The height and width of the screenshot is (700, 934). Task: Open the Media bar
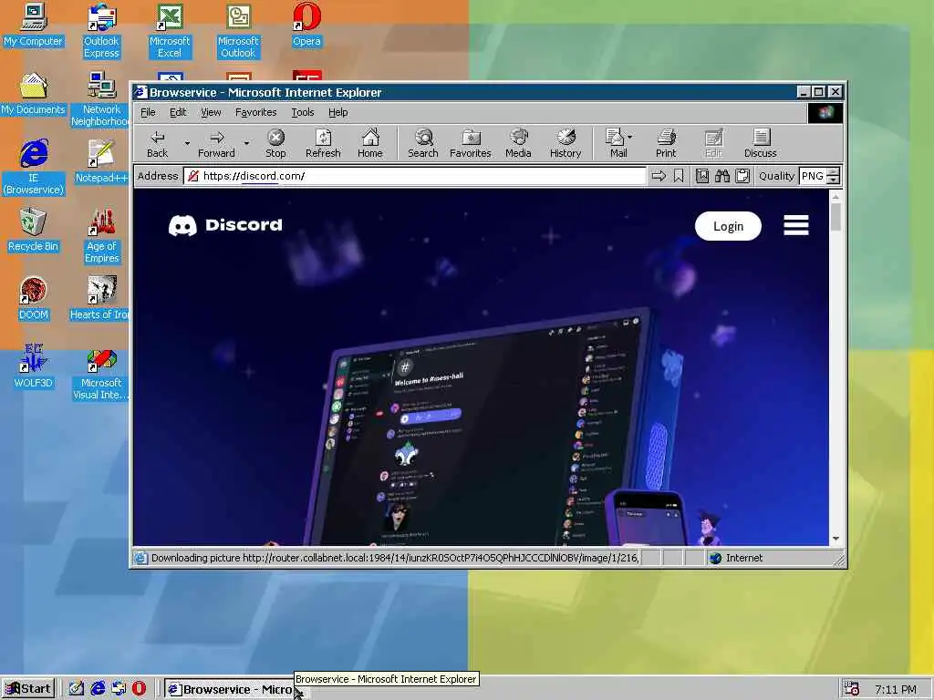(518, 143)
